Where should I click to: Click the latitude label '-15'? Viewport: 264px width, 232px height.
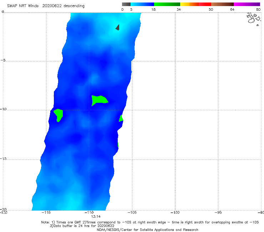point(3,158)
